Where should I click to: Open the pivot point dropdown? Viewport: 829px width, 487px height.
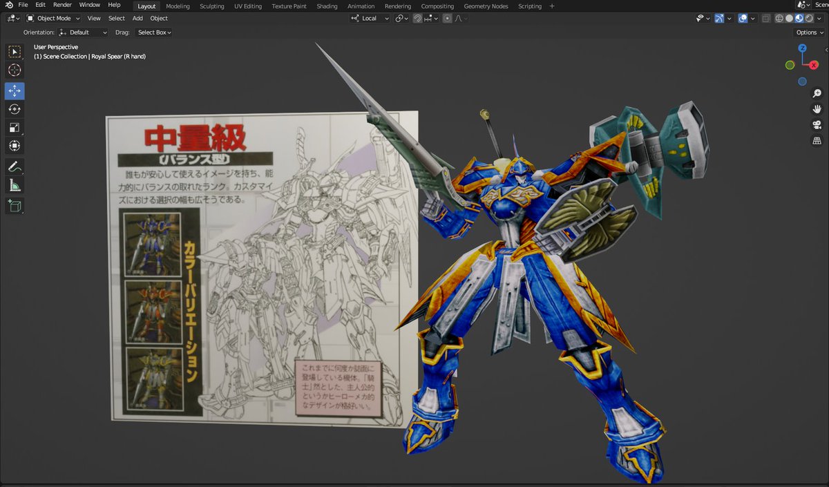pos(402,19)
